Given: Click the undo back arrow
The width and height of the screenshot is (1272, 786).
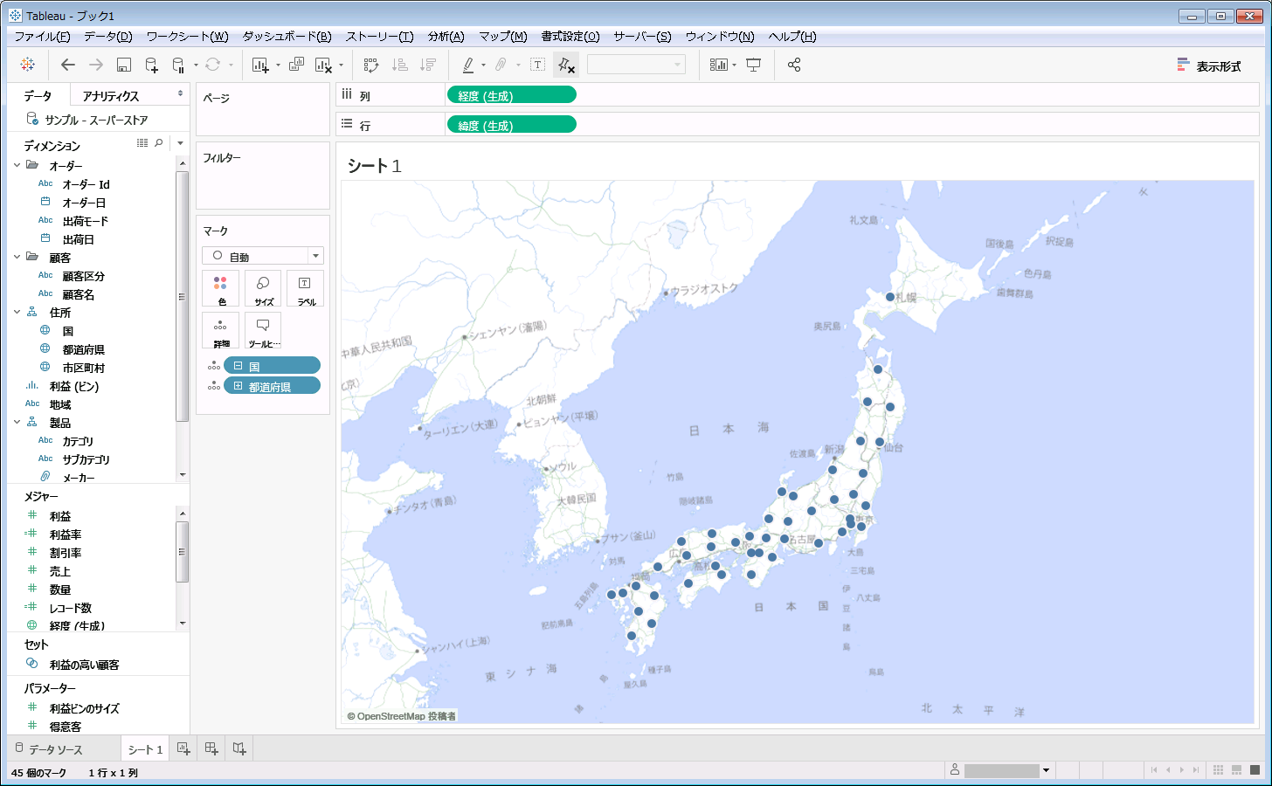Looking at the screenshot, I should [x=68, y=65].
